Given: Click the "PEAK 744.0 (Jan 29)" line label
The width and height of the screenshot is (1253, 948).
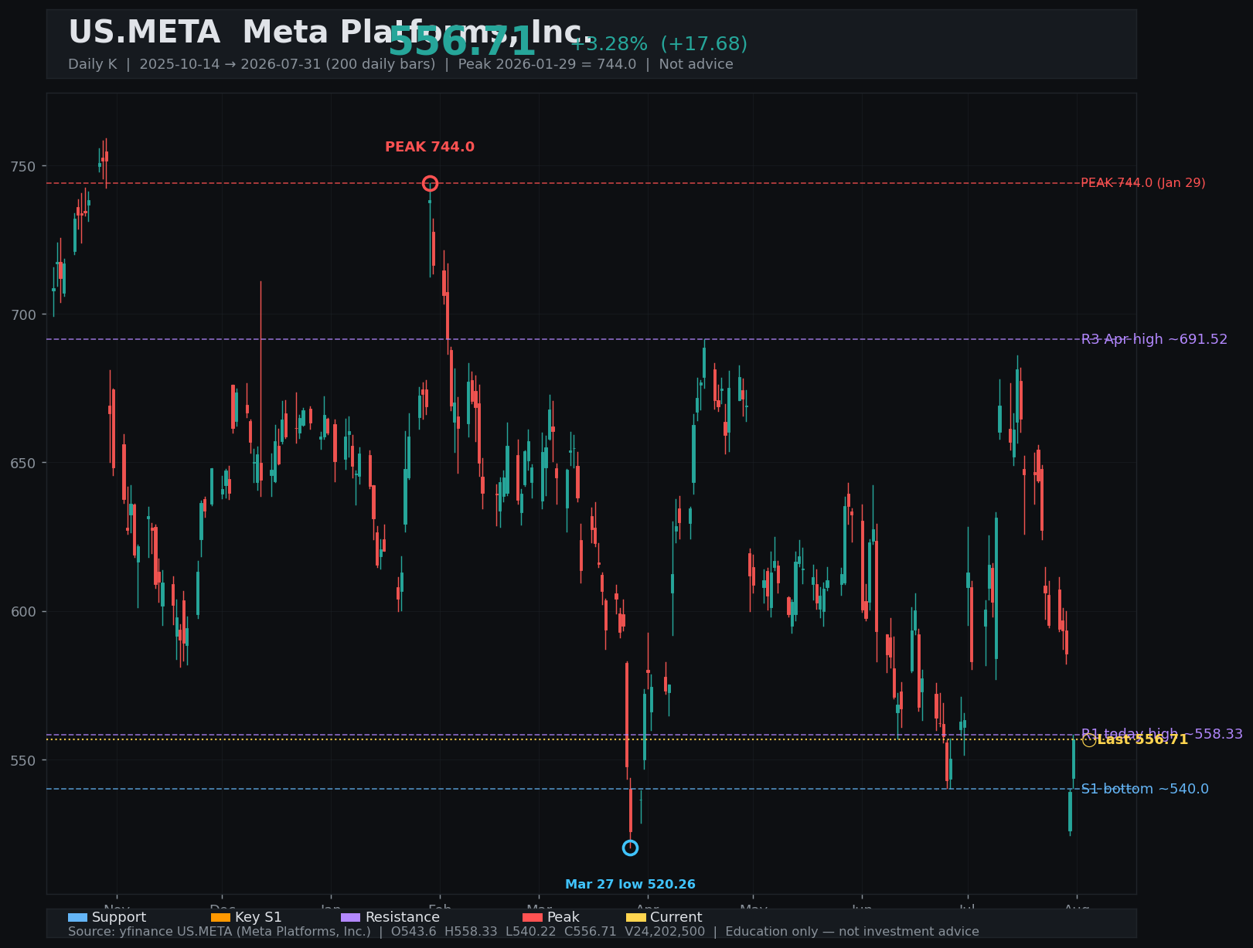Looking at the screenshot, I should click(x=1143, y=183).
